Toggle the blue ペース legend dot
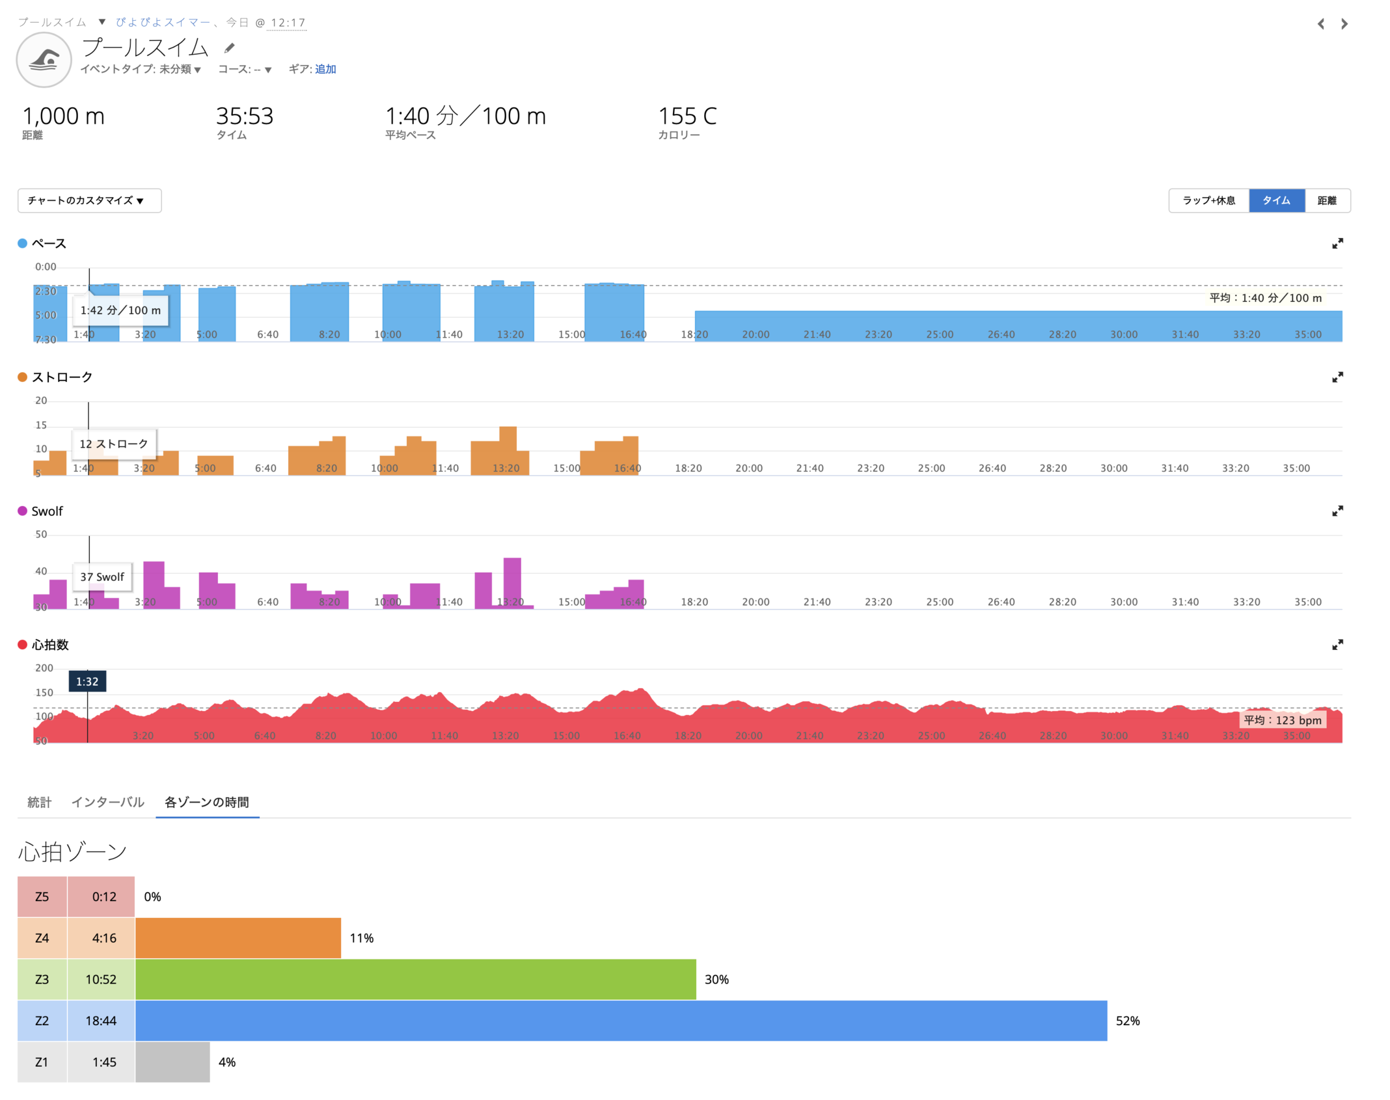 click(22, 243)
